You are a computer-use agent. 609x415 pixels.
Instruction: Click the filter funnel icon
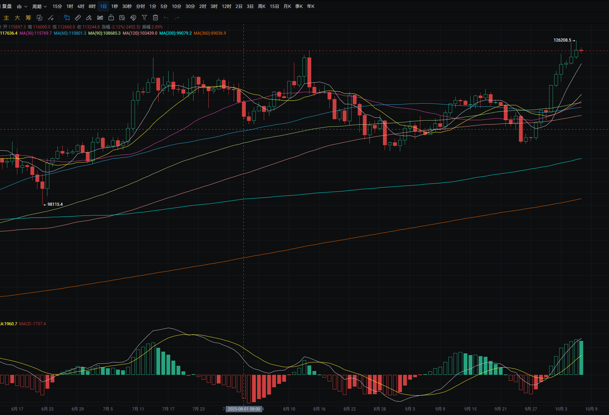(144, 18)
